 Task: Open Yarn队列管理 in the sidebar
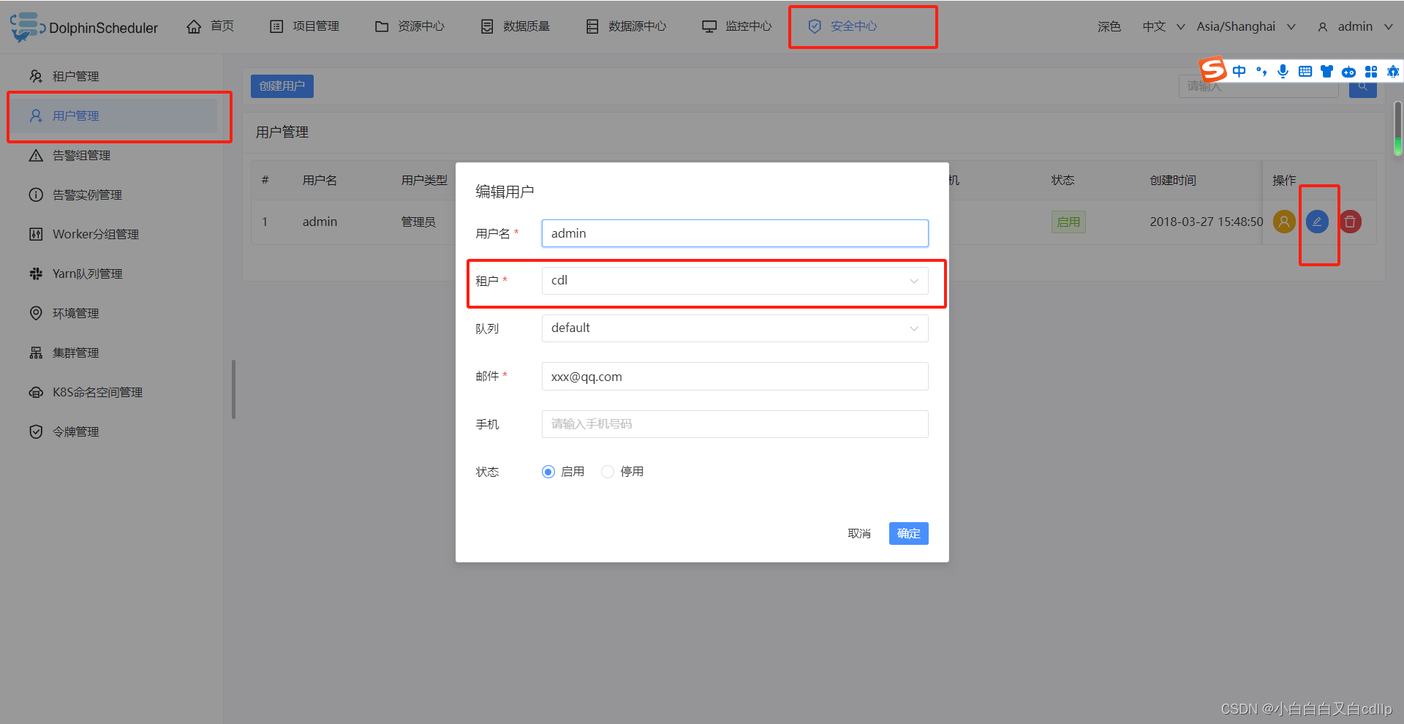coord(112,274)
